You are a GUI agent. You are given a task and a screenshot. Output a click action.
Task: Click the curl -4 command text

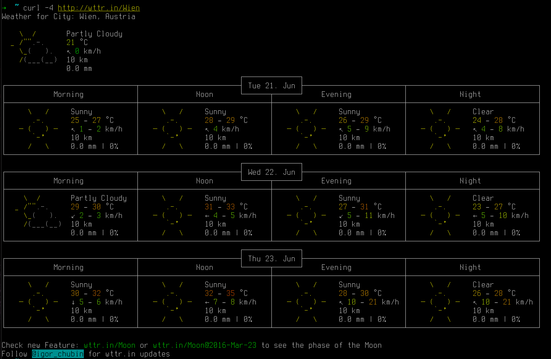(x=38, y=8)
